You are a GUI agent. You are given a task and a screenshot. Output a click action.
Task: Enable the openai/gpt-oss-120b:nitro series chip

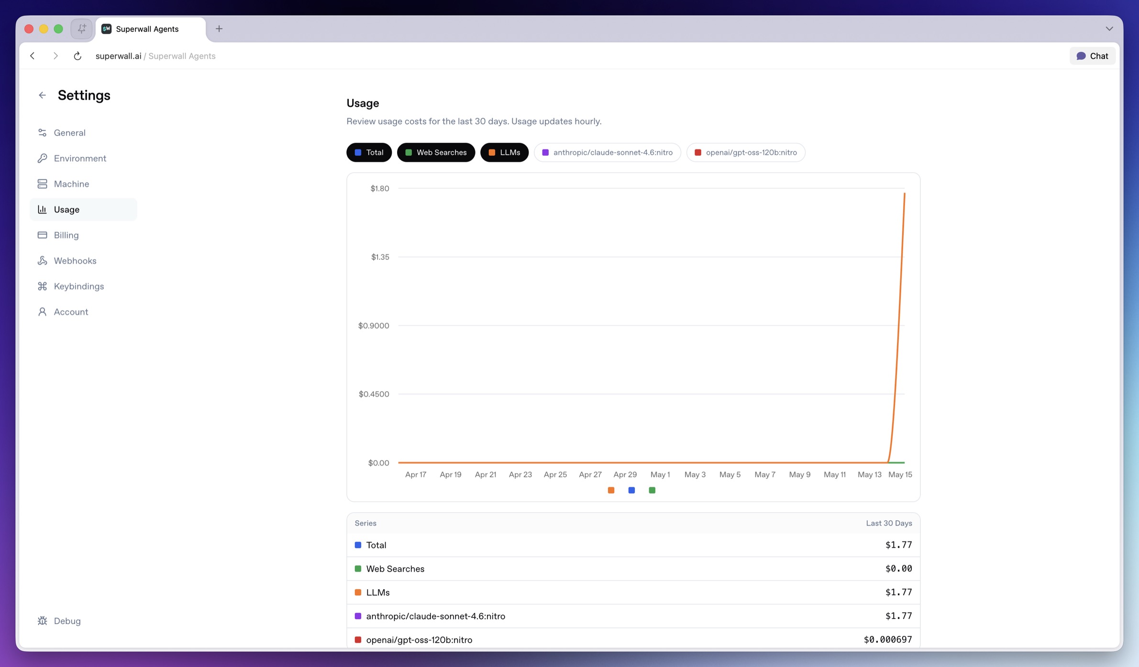pos(745,152)
